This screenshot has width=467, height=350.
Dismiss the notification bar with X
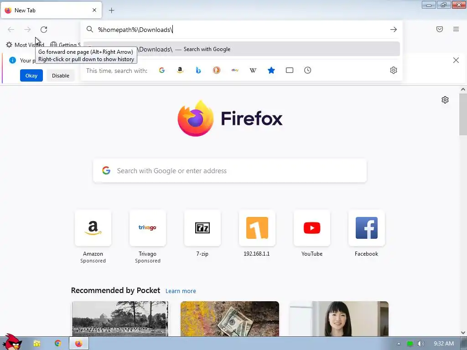(456, 60)
